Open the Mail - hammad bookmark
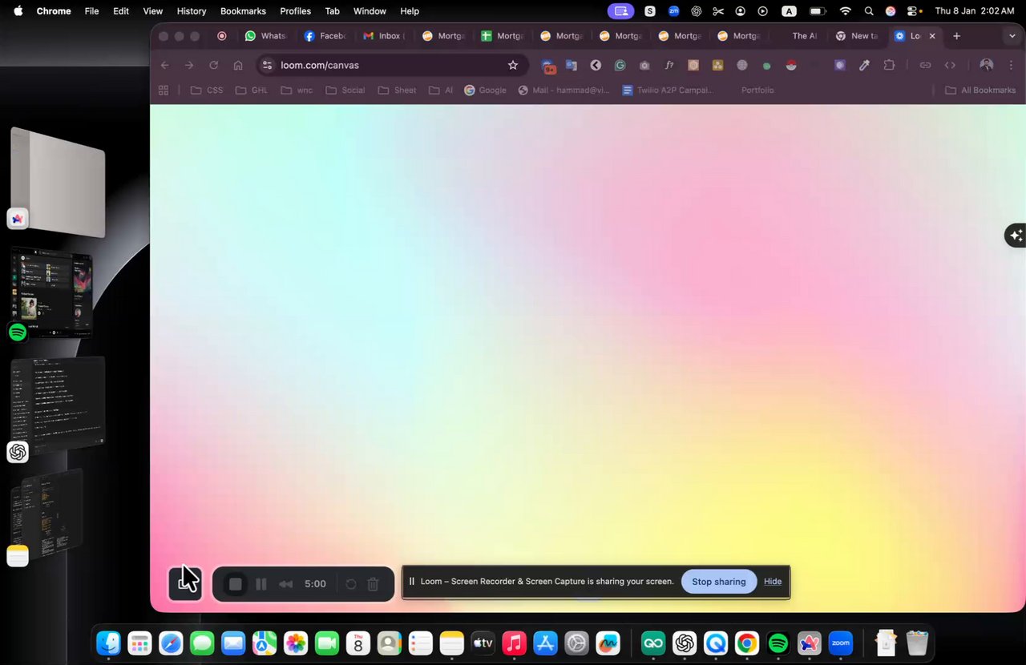Screen dimensions: 1026x665 click(x=563, y=91)
